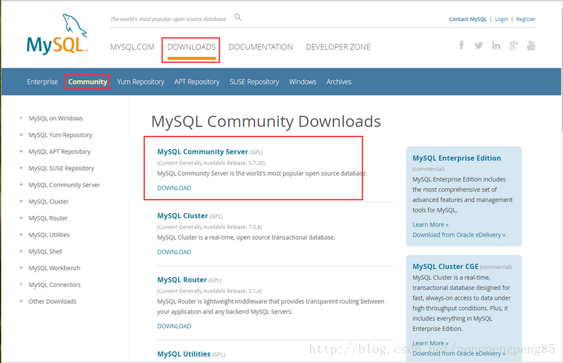
Task: Open Other Downloads sidebar link
Action: tap(52, 301)
